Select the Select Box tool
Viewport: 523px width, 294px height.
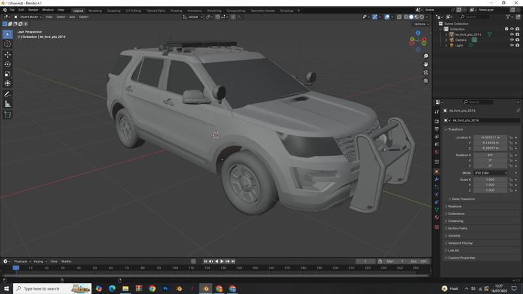(7, 35)
